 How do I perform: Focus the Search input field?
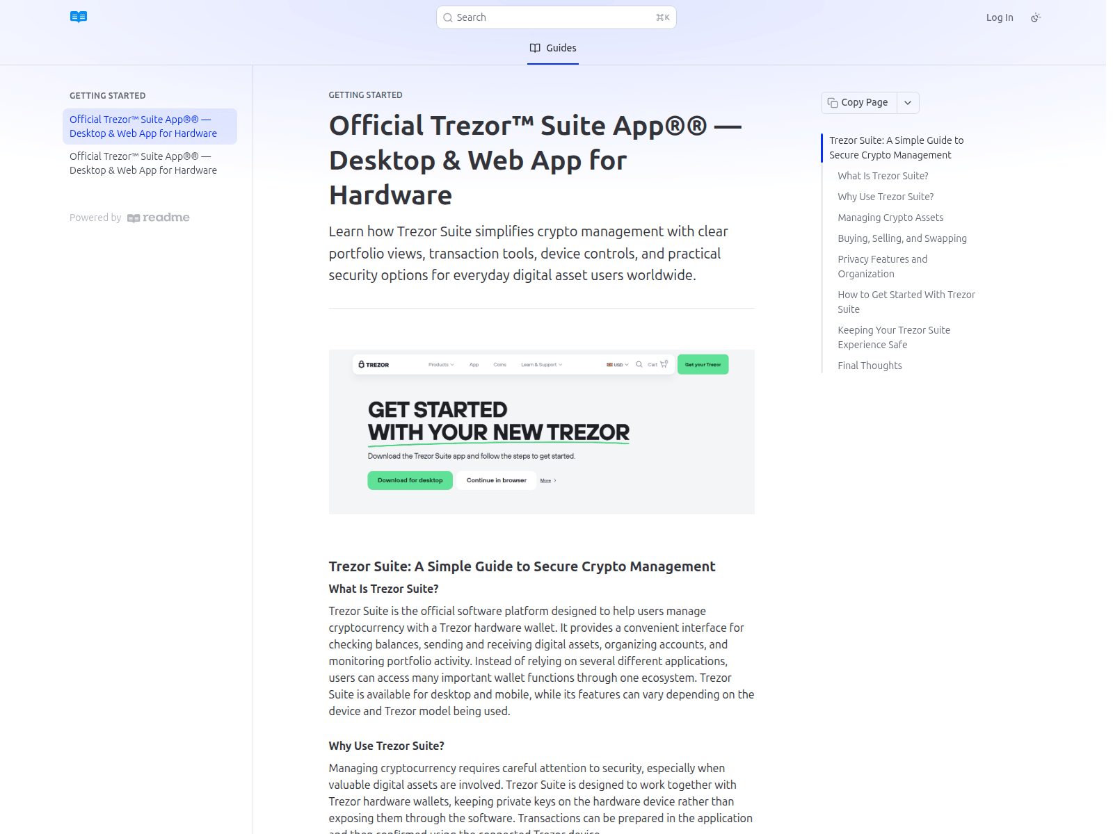pos(556,18)
